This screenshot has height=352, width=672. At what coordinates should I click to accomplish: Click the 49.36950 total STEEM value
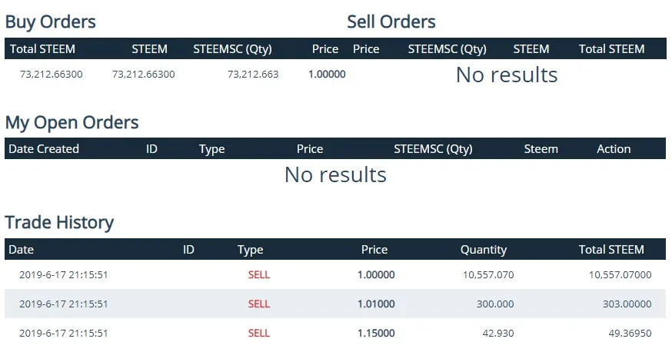pos(630,333)
